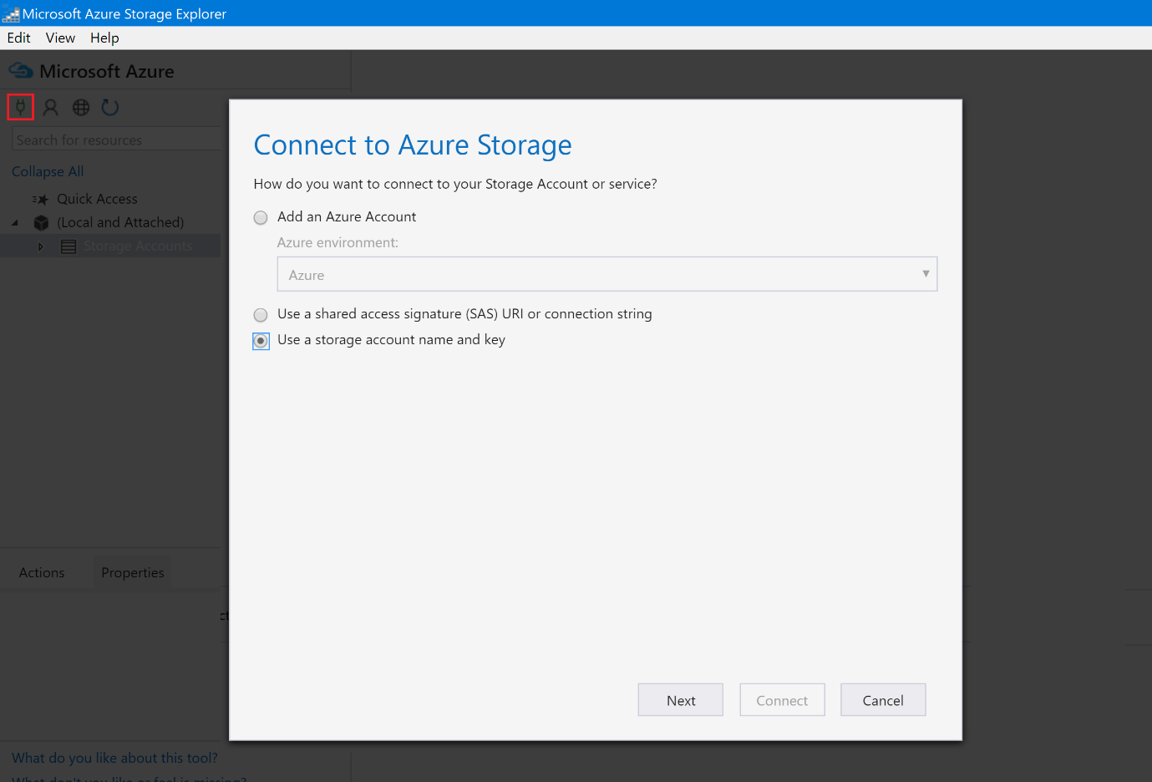Image resolution: width=1152 pixels, height=782 pixels.
Task: Click the refresh arrow icon
Action: tap(110, 107)
